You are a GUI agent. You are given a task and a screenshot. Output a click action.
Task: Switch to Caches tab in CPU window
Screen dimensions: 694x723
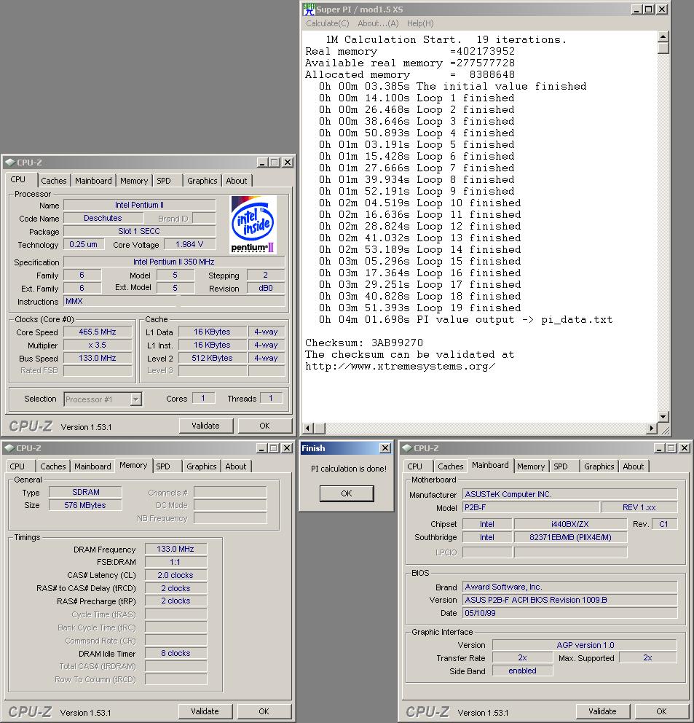pyautogui.click(x=53, y=181)
